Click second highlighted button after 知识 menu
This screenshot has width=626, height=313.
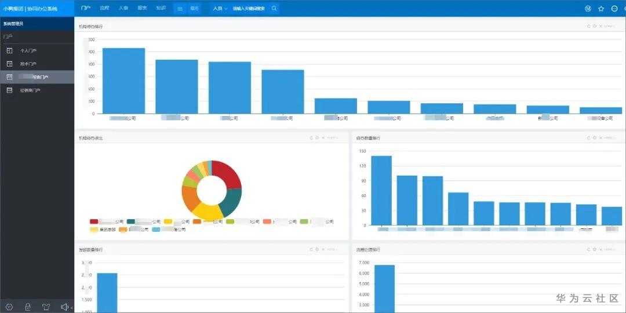(194, 8)
